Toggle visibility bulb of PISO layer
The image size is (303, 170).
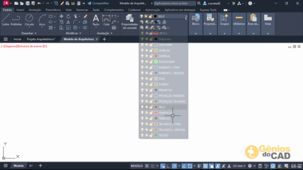tap(142, 79)
